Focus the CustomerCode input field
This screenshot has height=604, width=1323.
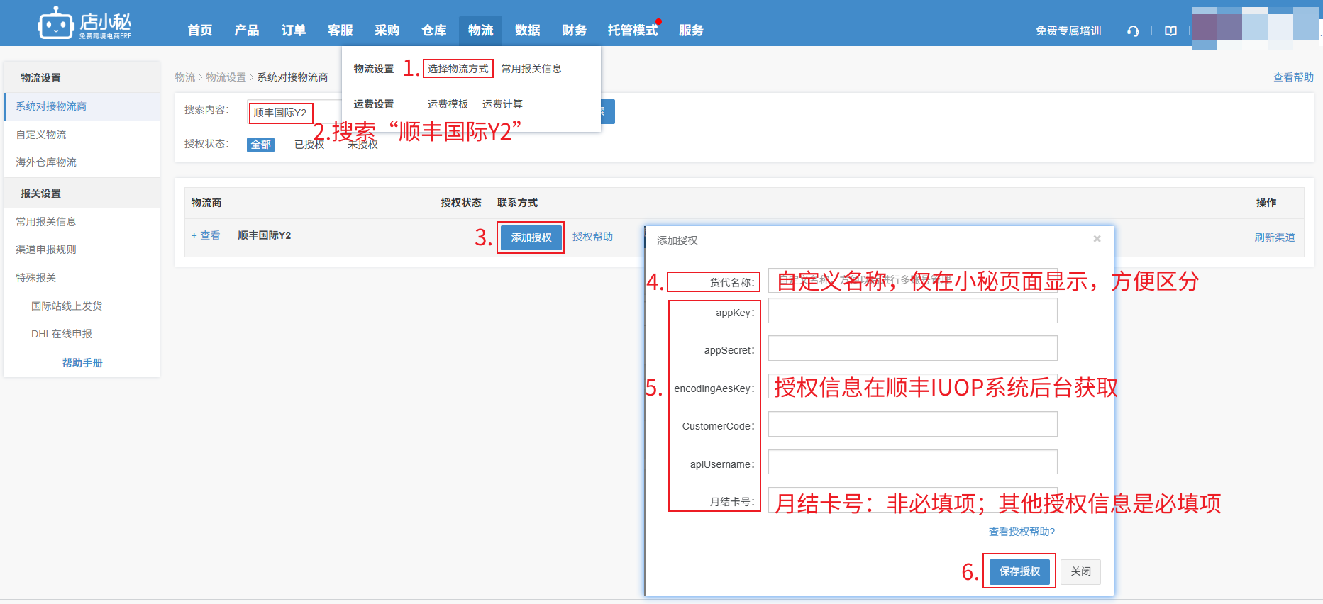coord(912,424)
